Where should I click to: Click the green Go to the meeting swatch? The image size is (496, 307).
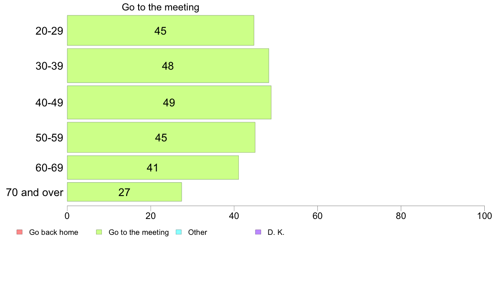99,232
